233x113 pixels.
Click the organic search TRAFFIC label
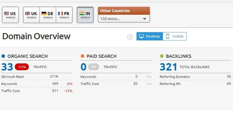40,67
